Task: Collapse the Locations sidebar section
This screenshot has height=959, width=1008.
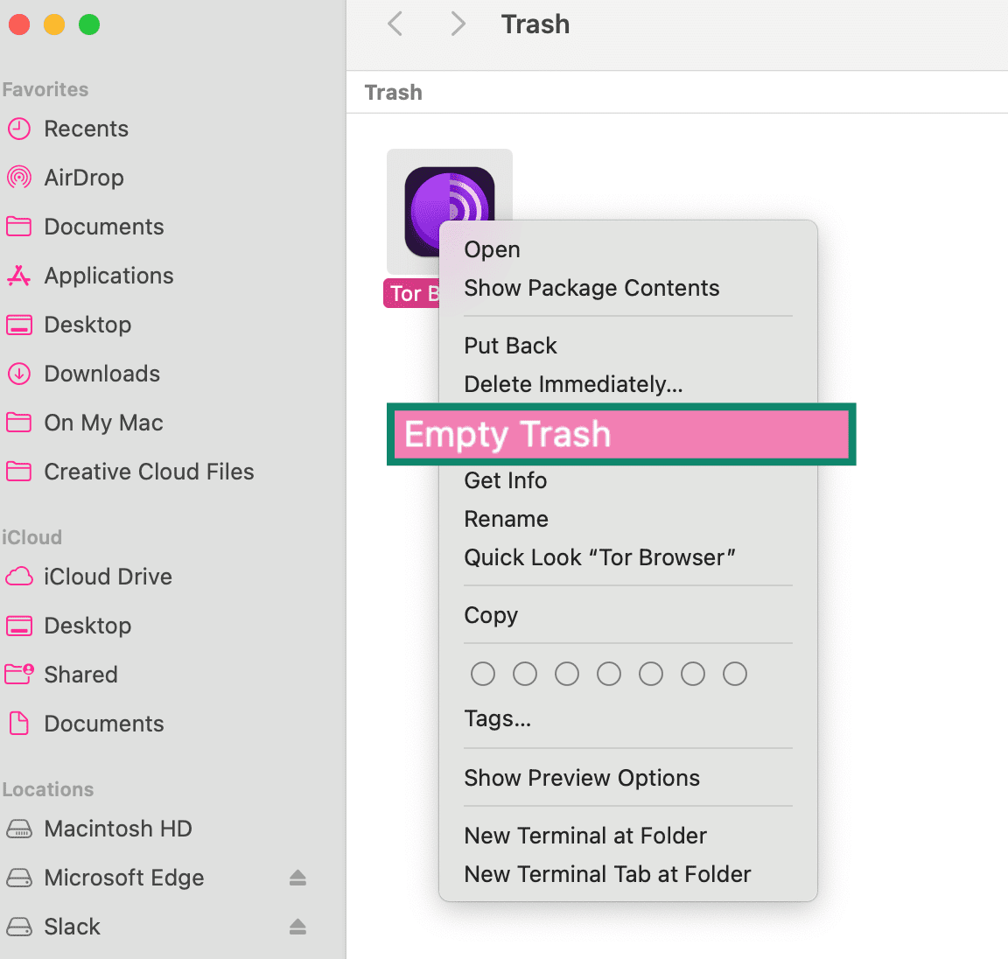Action: tap(48, 789)
